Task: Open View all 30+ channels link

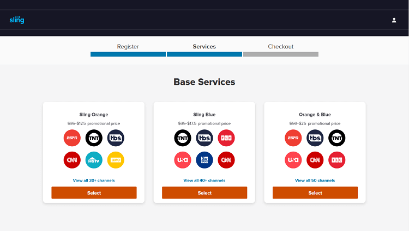Action: [x=94, y=180]
